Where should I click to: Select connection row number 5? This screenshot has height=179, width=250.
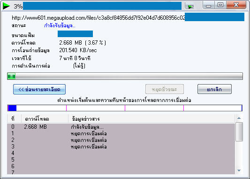(x=121, y=160)
